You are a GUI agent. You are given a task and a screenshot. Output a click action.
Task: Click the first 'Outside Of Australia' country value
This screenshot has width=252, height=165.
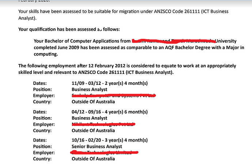[93, 102]
